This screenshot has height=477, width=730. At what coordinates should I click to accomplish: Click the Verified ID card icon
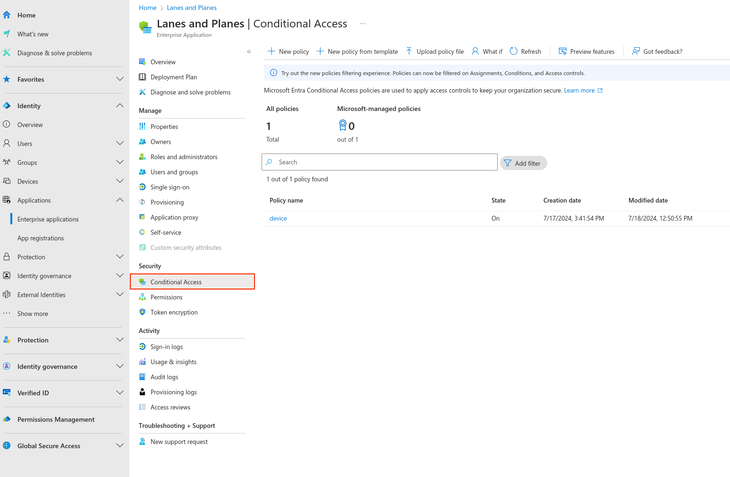coord(7,392)
